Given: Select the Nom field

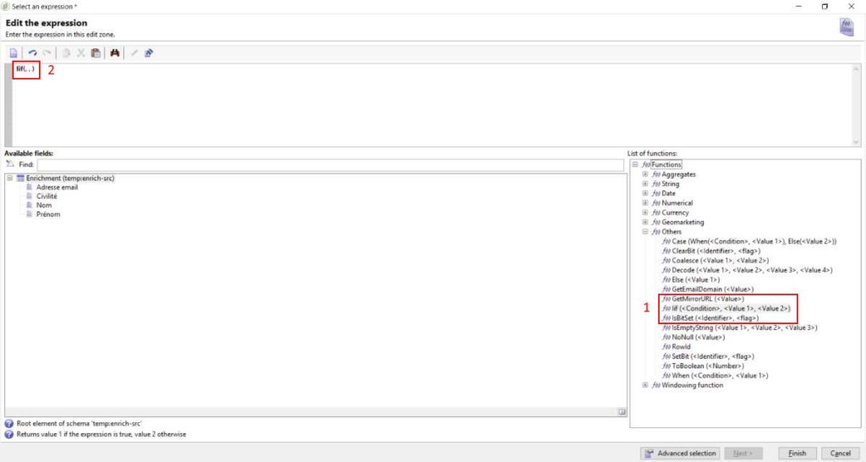Looking at the screenshot, I should point(44,205).
